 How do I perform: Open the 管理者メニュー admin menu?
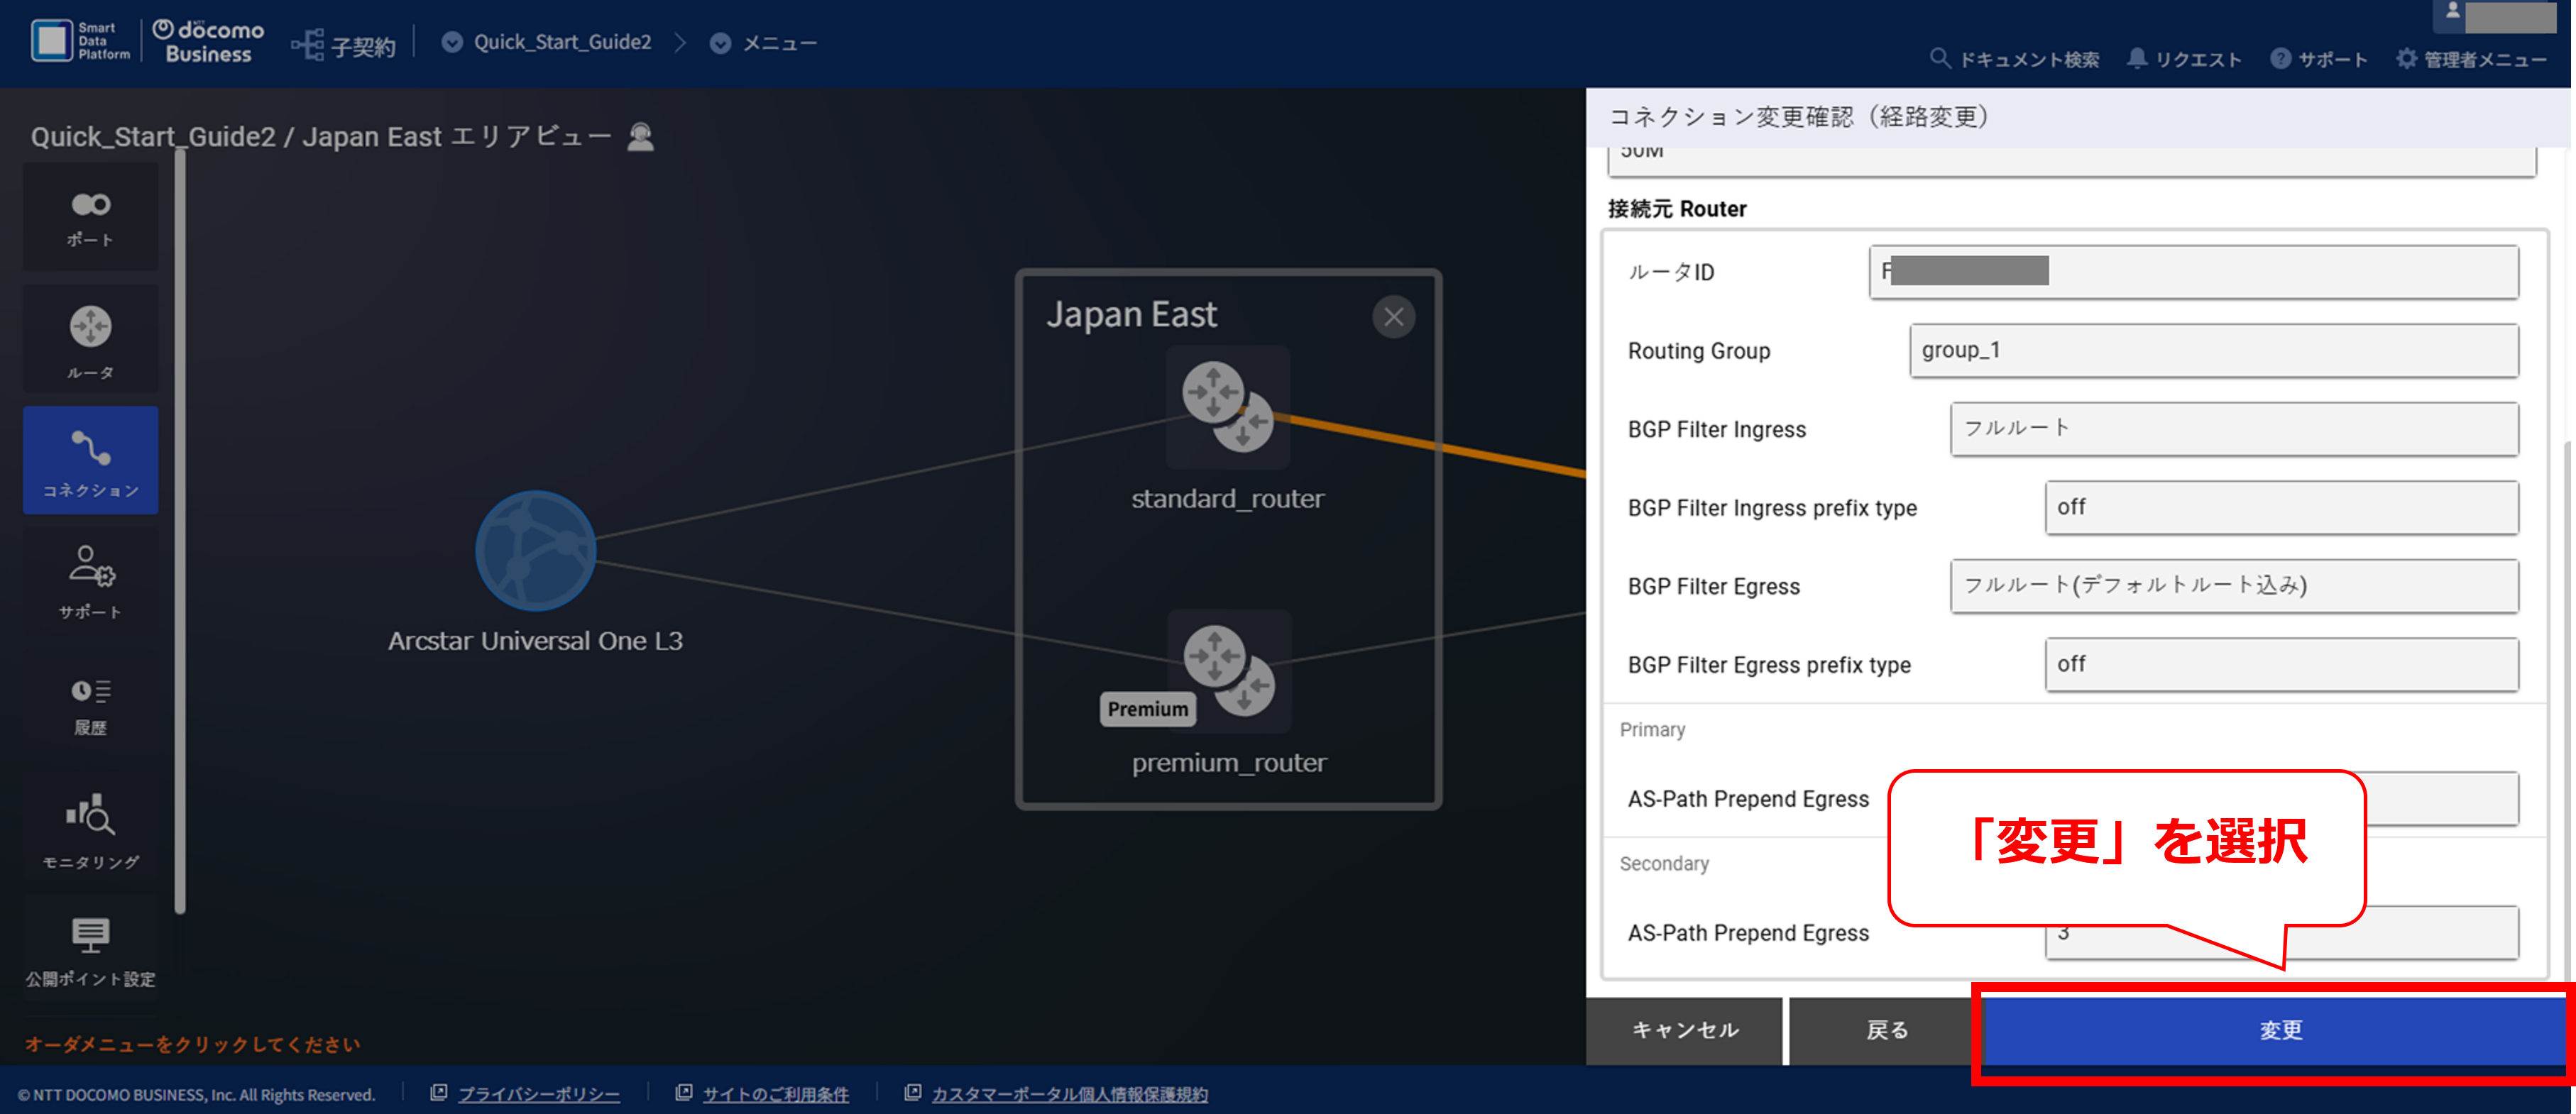tap(2471, 59)
